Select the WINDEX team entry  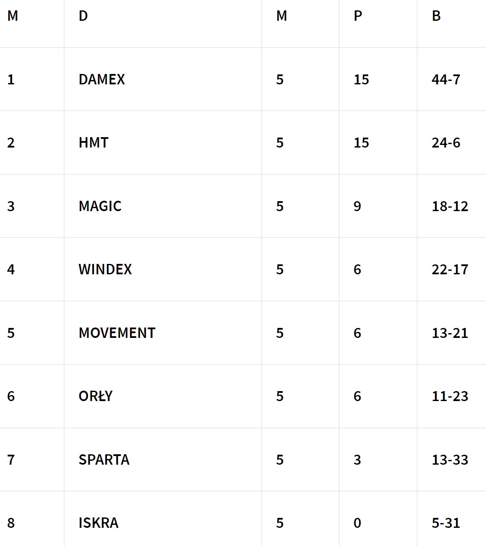(x=105, y=270)
